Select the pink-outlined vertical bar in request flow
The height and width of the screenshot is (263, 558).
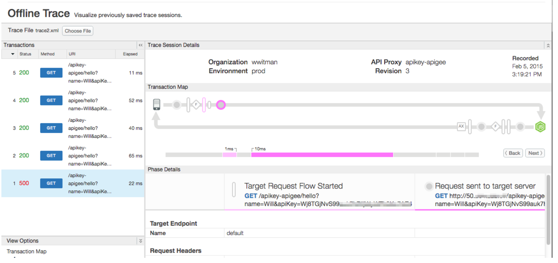coord(204,105)
